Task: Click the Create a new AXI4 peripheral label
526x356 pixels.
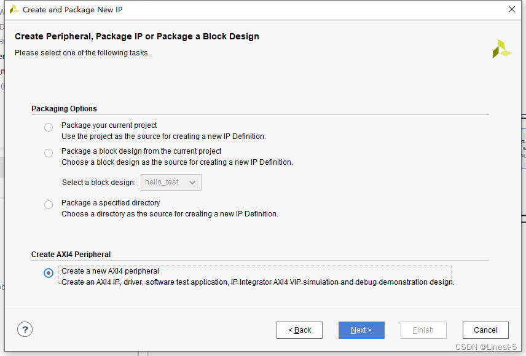Action: pyautogui.click(x=110, y=271)
